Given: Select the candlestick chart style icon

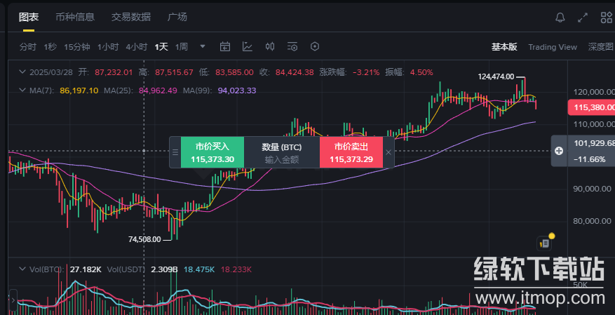Looking at the screenshot, I should click(270, 47).
